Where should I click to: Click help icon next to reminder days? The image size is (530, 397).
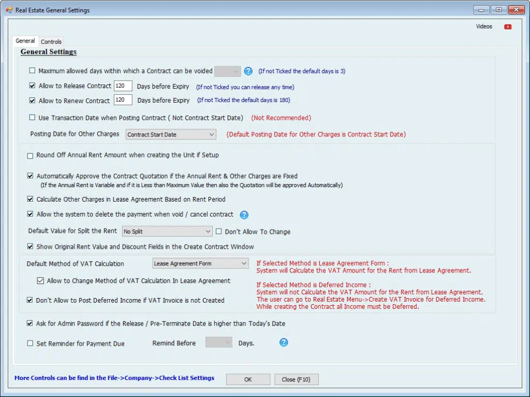click(x=284, y=343)
